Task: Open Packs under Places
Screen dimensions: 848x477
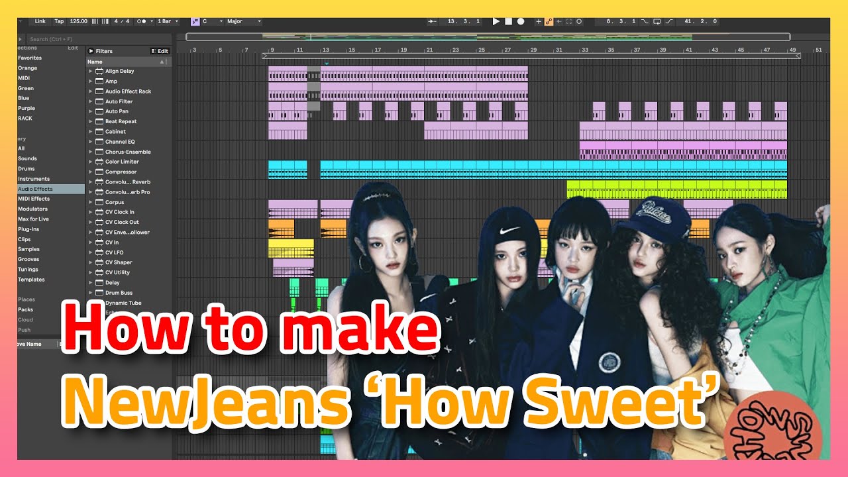Action: 25,309
